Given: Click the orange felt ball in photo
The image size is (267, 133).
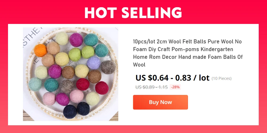Looking at the screenshot, I should coord(40,50).
